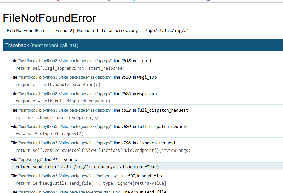Open the werkzeug/utils.py frame line 440
This screenshot has height=193, width=283.
click(x=88, y=191)
